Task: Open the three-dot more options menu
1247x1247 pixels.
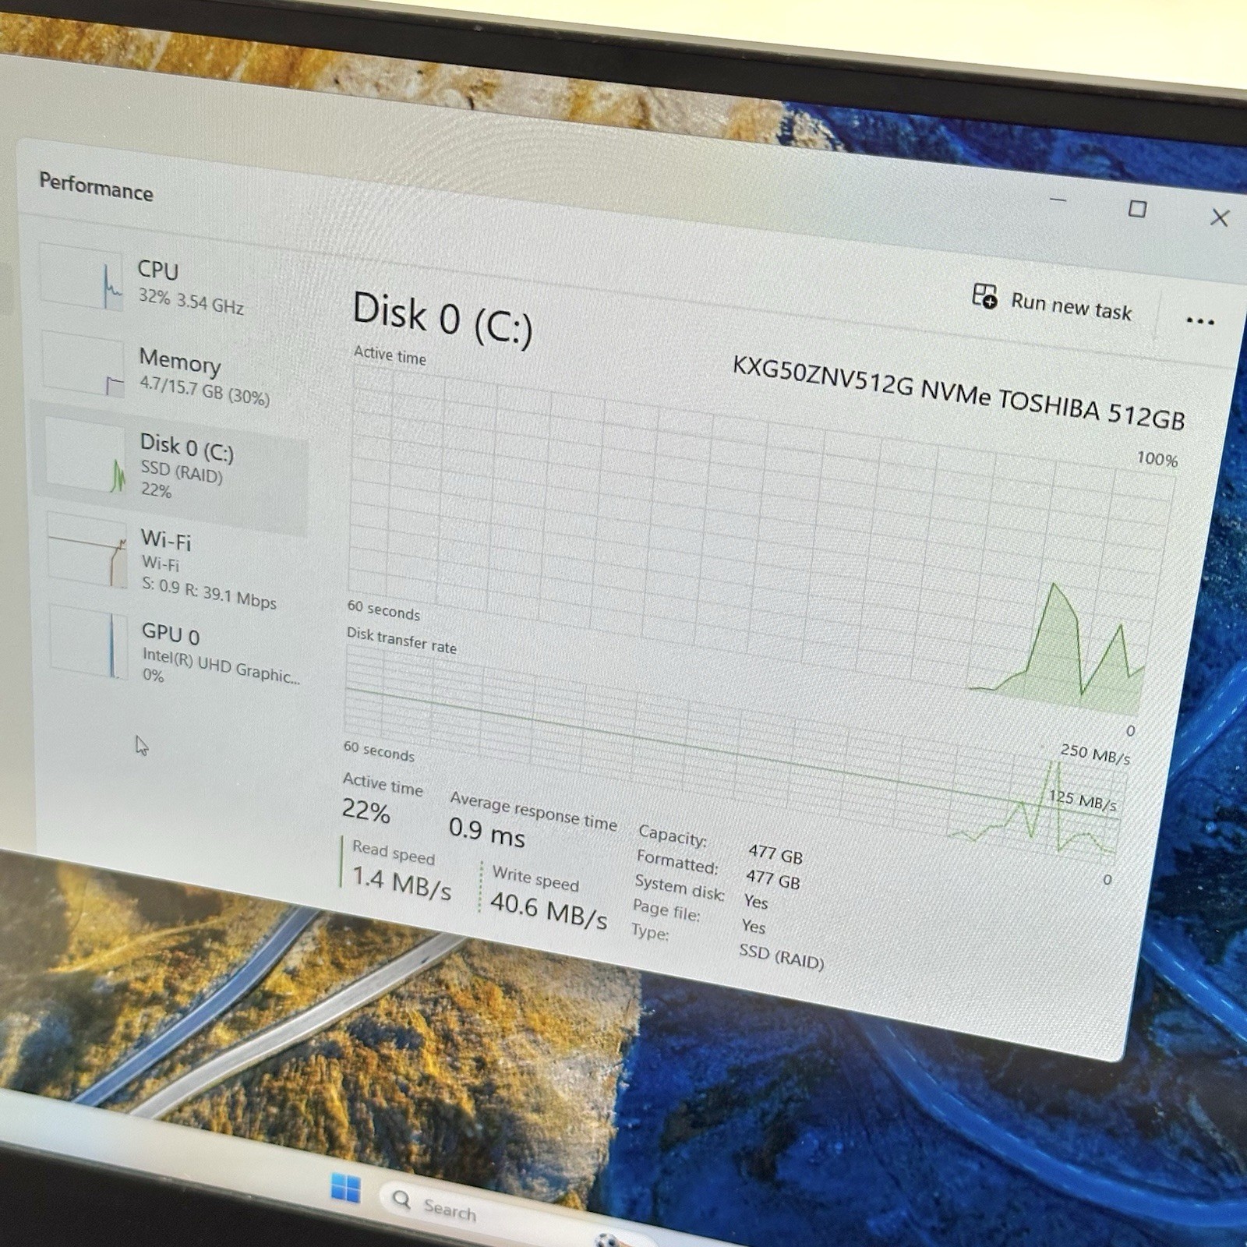Action: coord(1199,320)
